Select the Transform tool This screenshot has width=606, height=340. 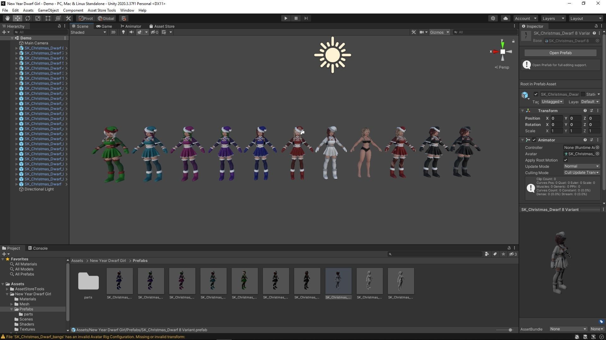pyautogui.click(x=58, y=18)
